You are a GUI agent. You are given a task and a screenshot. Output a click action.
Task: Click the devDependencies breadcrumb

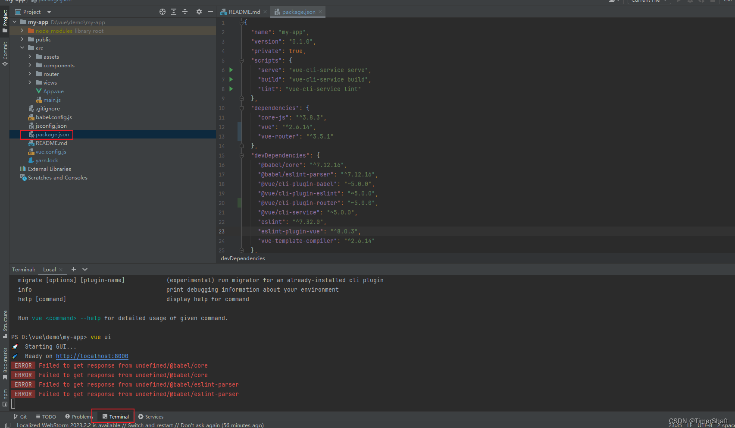(x=243, y=258)
